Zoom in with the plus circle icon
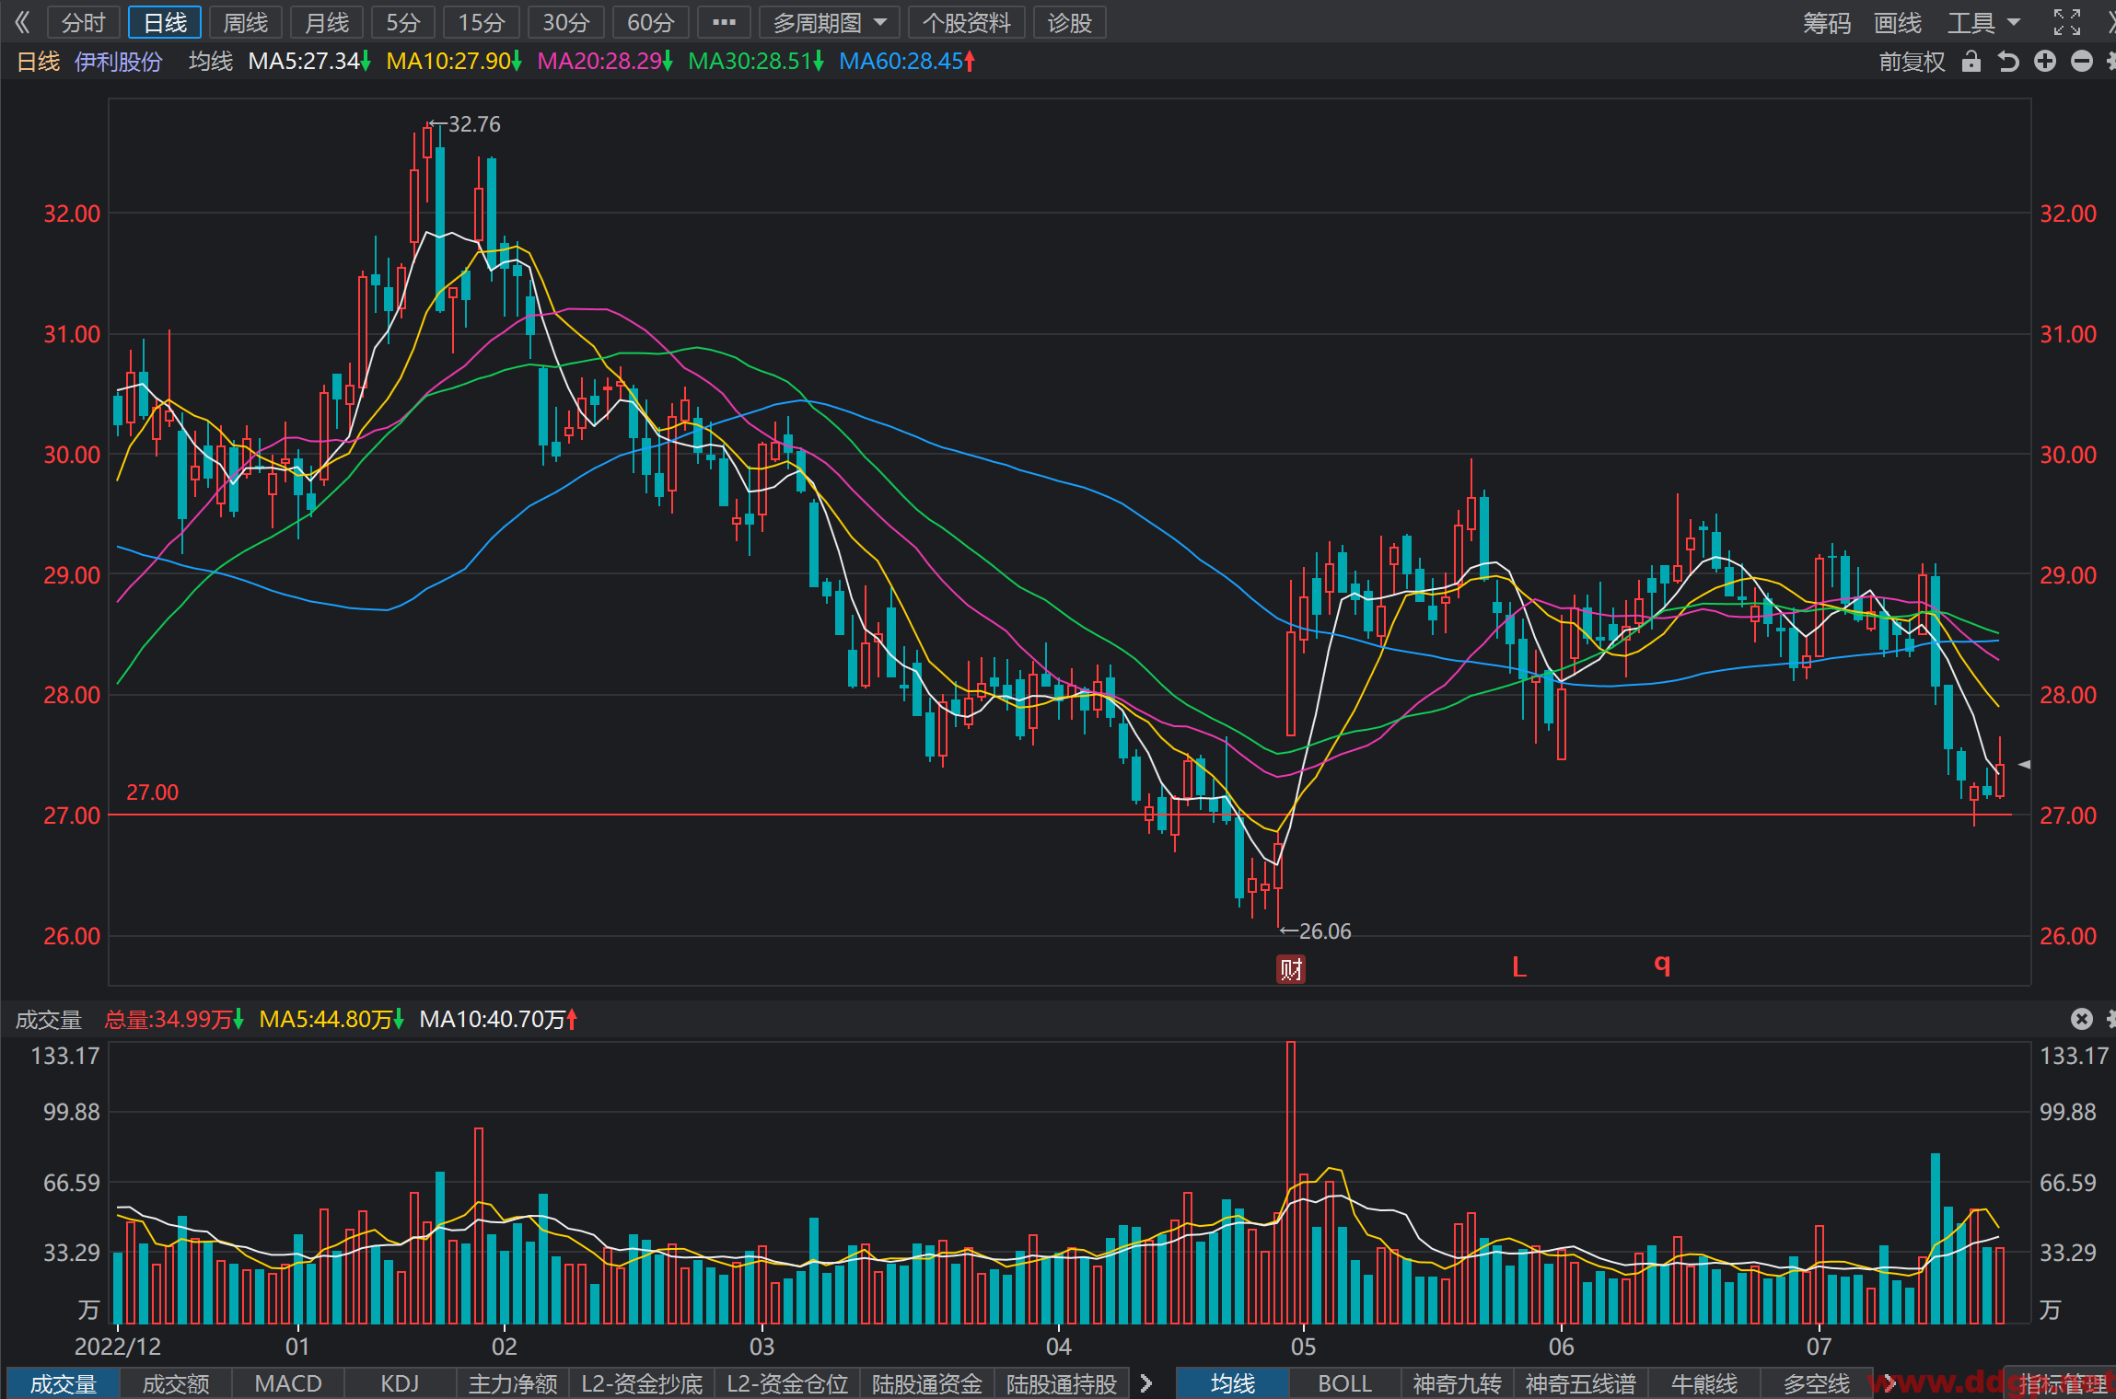This screenshot has height=1399, width=2116. point(2045,62)
